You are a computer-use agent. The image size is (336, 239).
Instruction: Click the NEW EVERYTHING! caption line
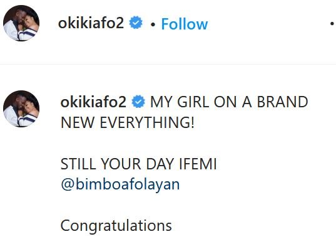coord(128,122)
